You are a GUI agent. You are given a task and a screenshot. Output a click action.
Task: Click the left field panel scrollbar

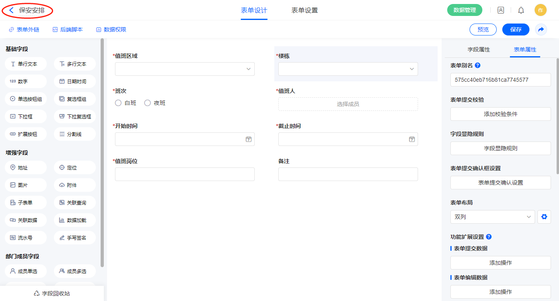click(x=102, y=151)
